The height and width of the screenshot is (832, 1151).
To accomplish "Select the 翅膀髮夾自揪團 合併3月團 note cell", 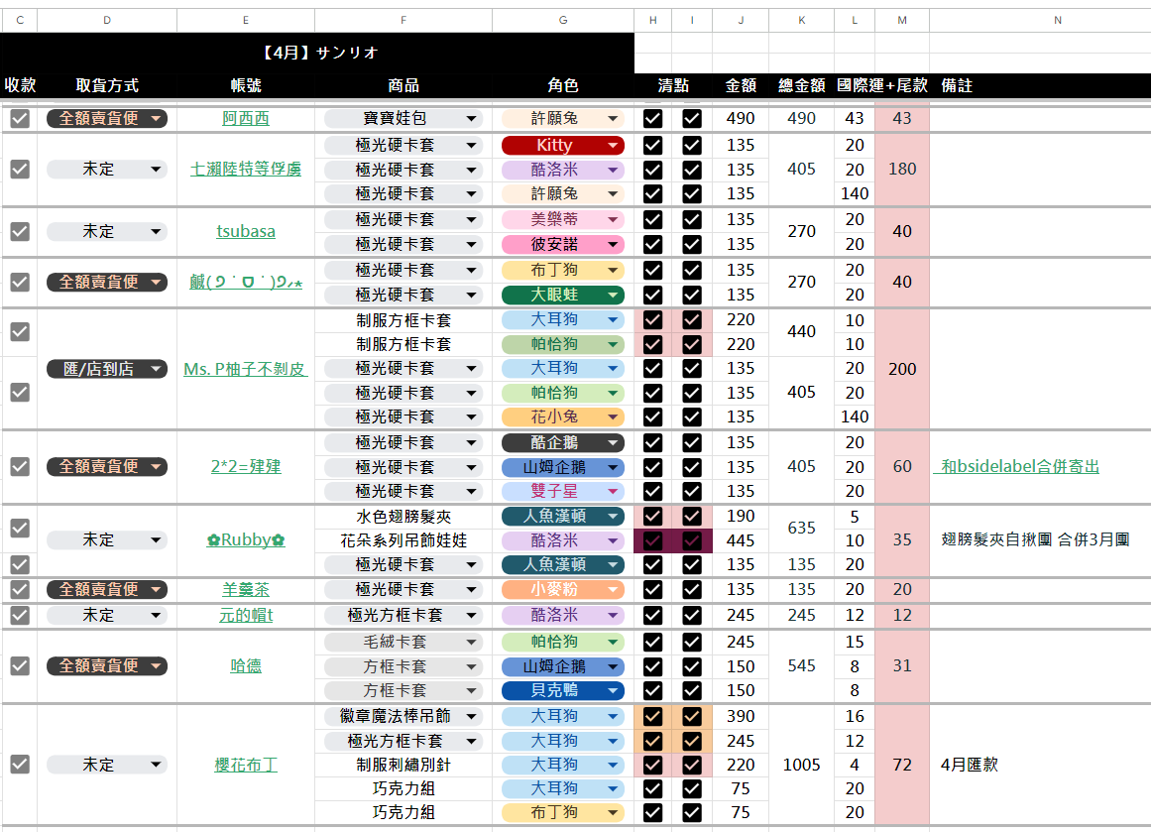I will click(x=1040, y=539).
